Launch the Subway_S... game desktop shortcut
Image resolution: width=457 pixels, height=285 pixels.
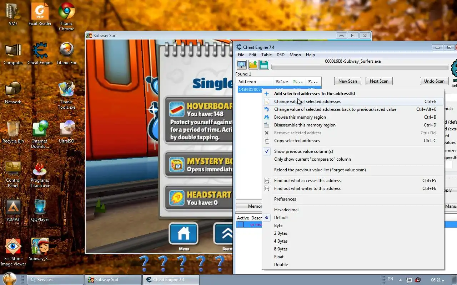coord(40,250)
